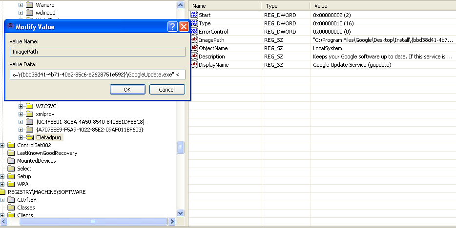Cancel the Modify Value dialog

point(167,90)
